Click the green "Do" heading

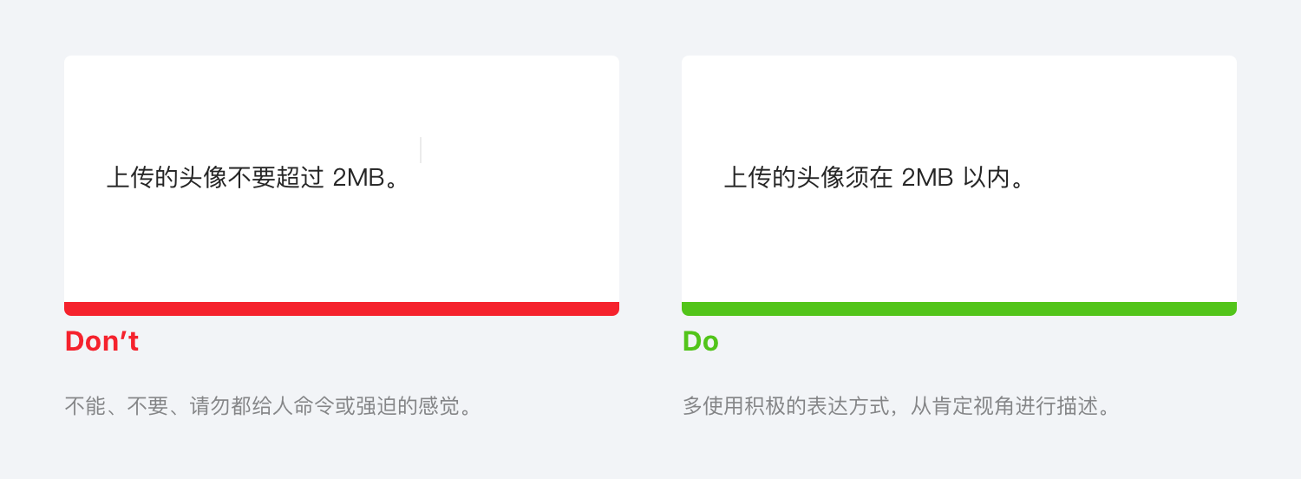coord(700,342)
